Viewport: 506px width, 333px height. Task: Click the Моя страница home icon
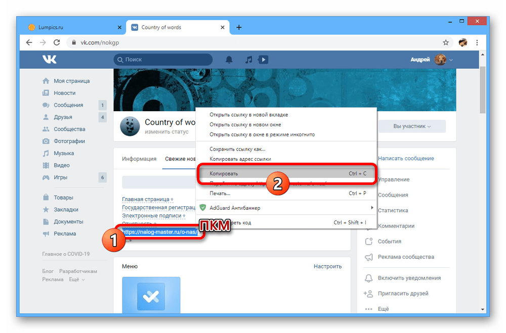click(x=46, y=81)
